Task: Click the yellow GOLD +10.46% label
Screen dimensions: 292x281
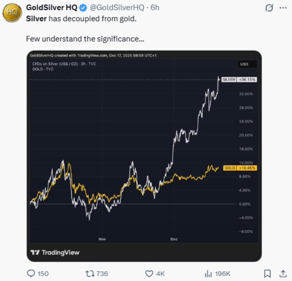Action: pyautogui.click(x=240, y=168)
